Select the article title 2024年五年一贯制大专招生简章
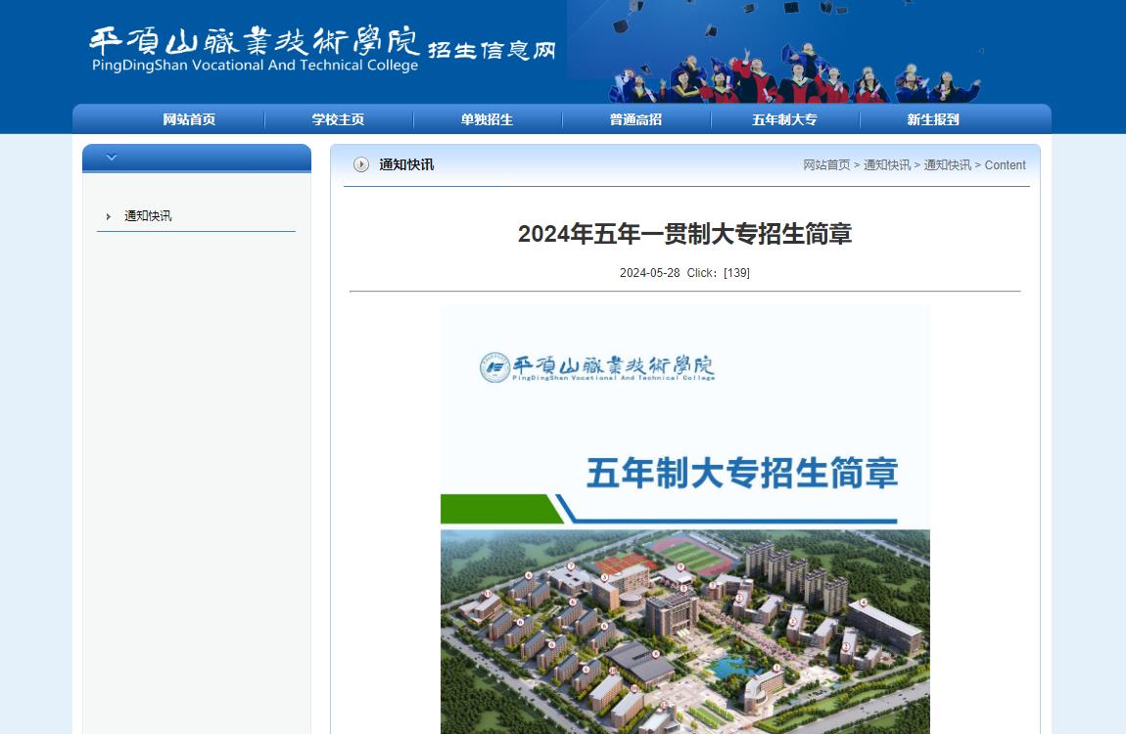The width and height of the screenshot is (1126, 734). coord(685,234)
